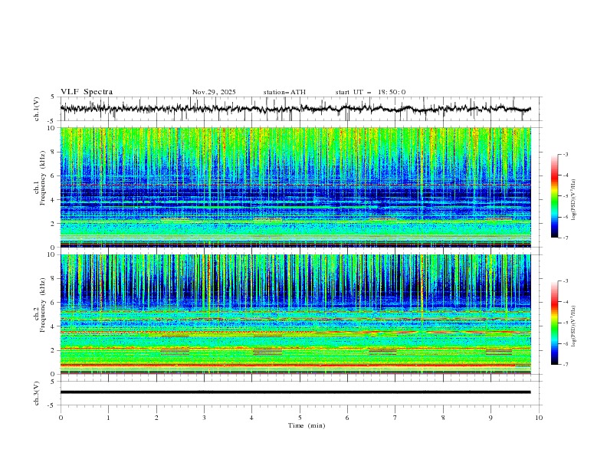Click the date 'Nov.29, 2025' label
Screen dimensions: 607x469
click(214, 92)
